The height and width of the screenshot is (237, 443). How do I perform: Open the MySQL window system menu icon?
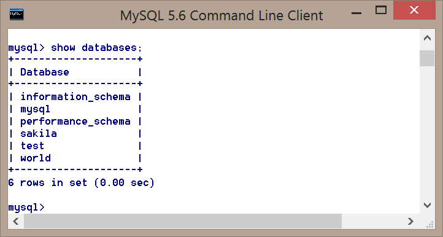17,14
